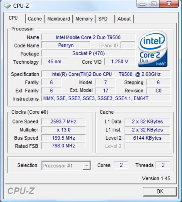Viewport: 182px width, 202px height.
Task: Open the About tab
Action: (124, 19)
